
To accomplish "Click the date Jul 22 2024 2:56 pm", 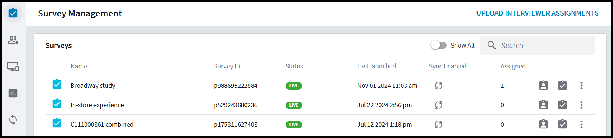I will pyautogui.click(x=385, y=105).
